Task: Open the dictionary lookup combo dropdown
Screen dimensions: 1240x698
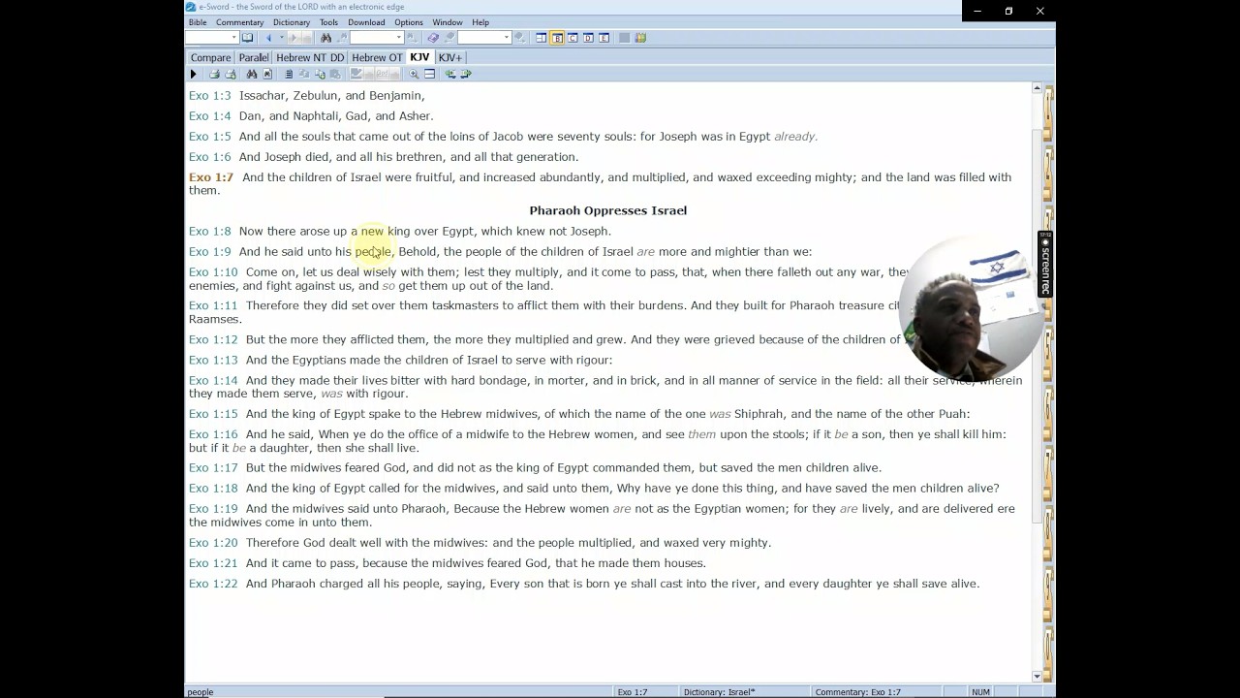Action: [507, 38]
